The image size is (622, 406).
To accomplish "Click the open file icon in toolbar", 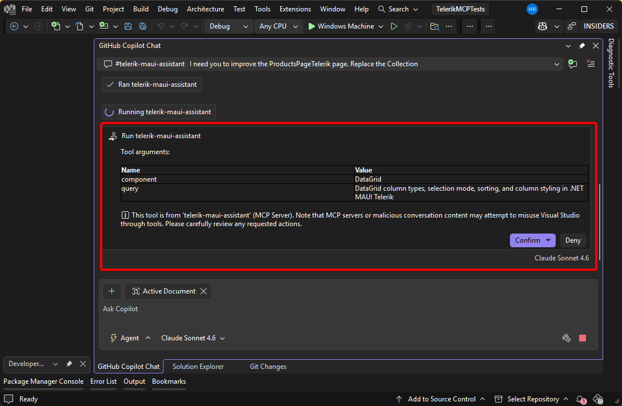I will pos(79,26).
